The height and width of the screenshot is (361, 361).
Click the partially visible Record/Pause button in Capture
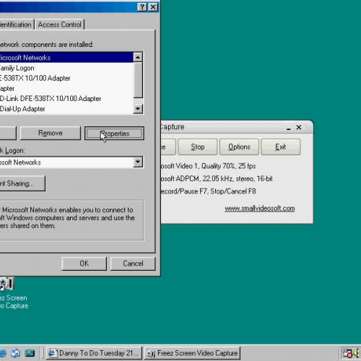168,147
